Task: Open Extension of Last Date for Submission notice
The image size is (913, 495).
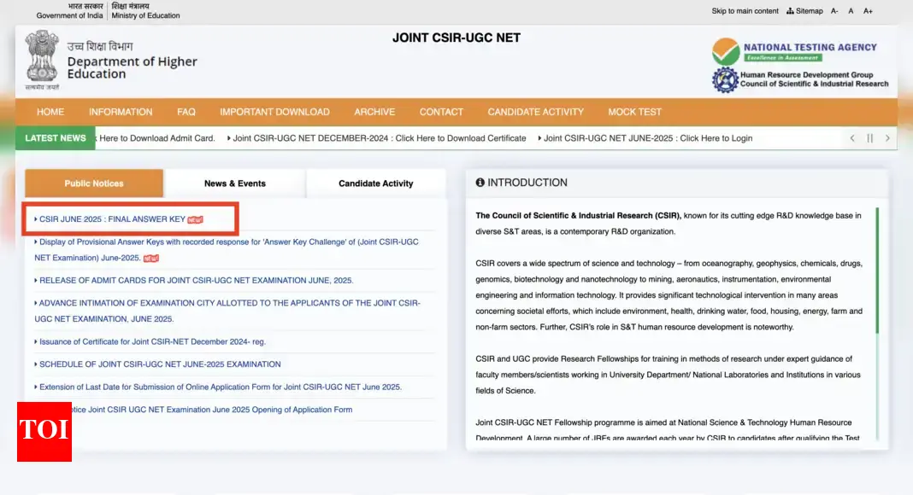Action: pos(218,387)
